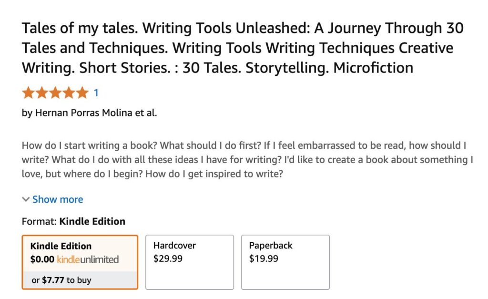Click the fourth rating star
This screenshot has width=488, height=299.
(x=69, y=93)
